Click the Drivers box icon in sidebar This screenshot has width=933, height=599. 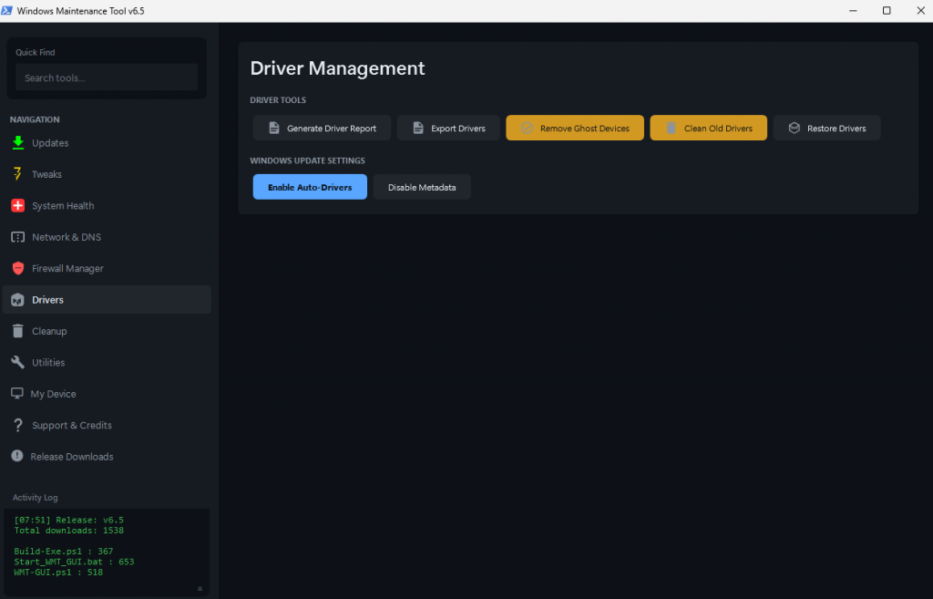(x=18, y=300)
